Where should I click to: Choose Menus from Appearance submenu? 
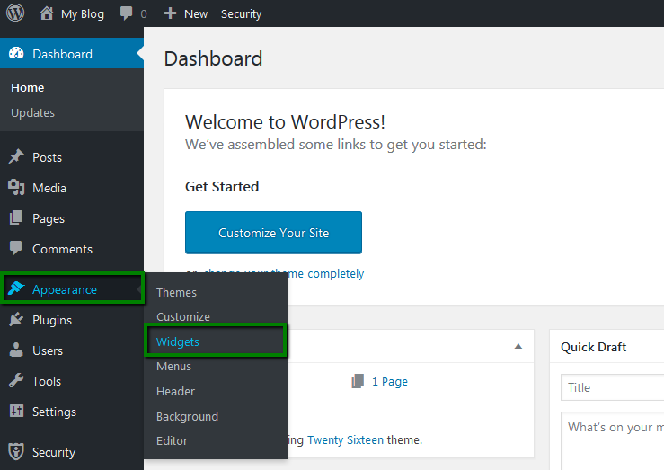click(173, 367)
